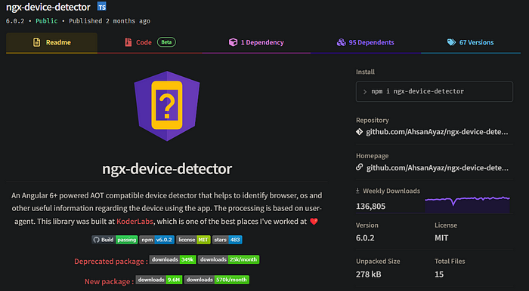Click the pink dependency cube icon
Image resolution: width=529 pixels, height=291 pixels.
(233, 42)
